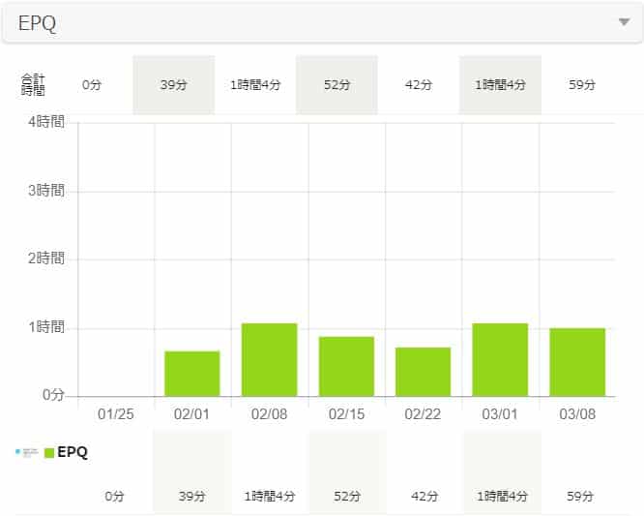Click the 39分 total cell in top row
The width and height of the screenshot is (644, 516).
click(x=173, y=85)
